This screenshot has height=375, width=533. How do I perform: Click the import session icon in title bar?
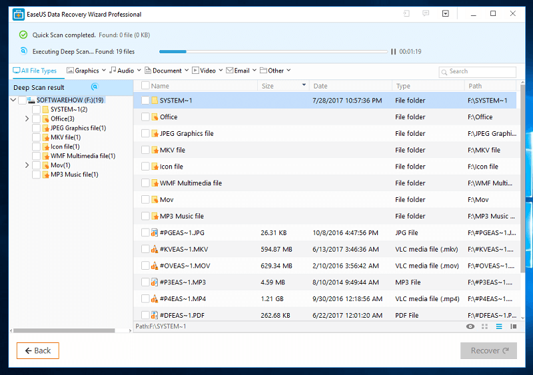coord(406,13)
